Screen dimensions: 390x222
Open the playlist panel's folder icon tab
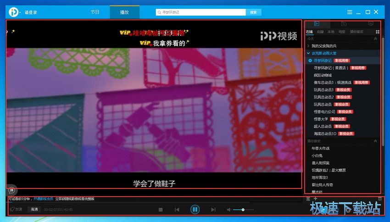[344, 23]
